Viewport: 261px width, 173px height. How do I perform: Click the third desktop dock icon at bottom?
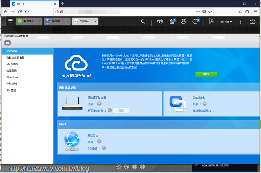[135, 166]
